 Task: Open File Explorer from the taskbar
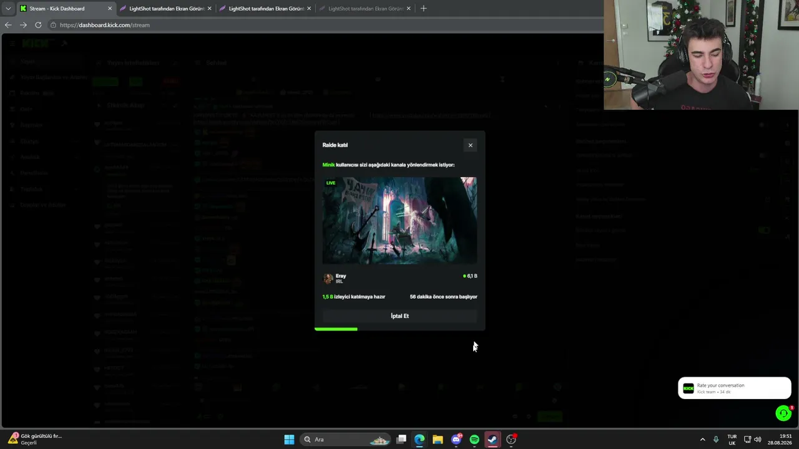438,440
